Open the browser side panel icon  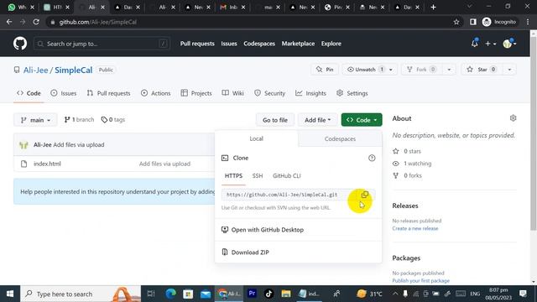[473, 22]
